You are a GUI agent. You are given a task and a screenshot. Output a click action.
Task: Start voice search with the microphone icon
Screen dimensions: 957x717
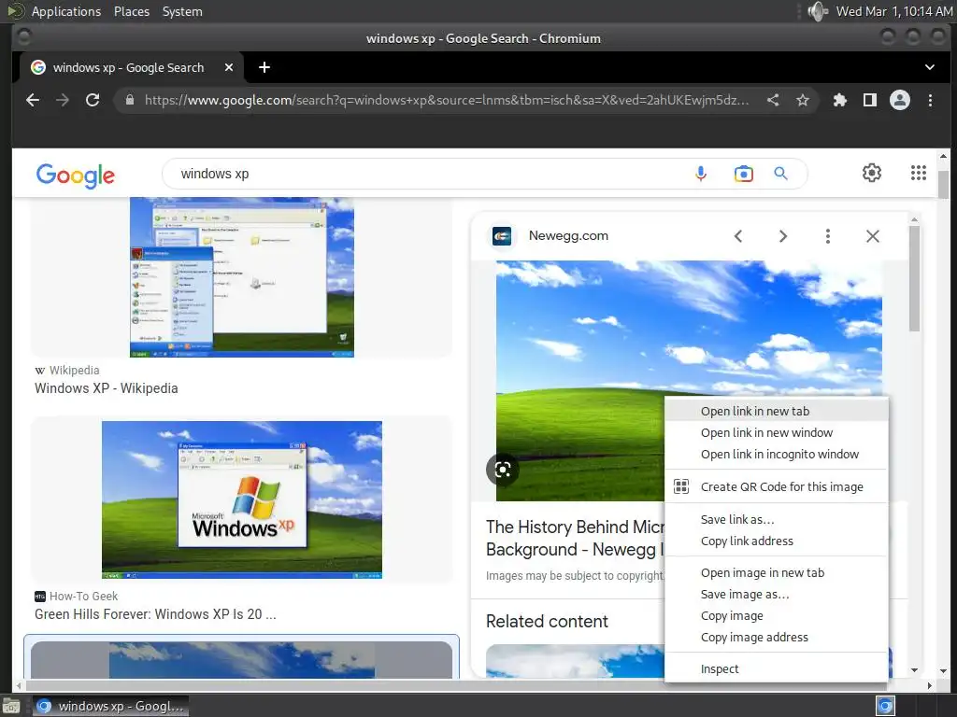[x=701, y=174]
